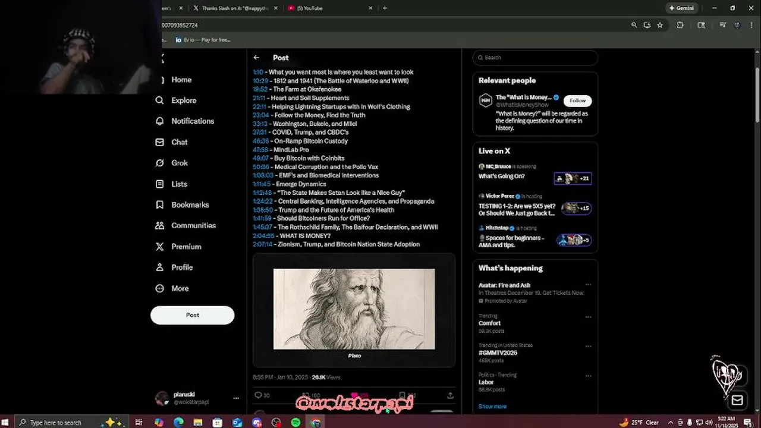Click the repost icon on the post

(x=306, y=395)
